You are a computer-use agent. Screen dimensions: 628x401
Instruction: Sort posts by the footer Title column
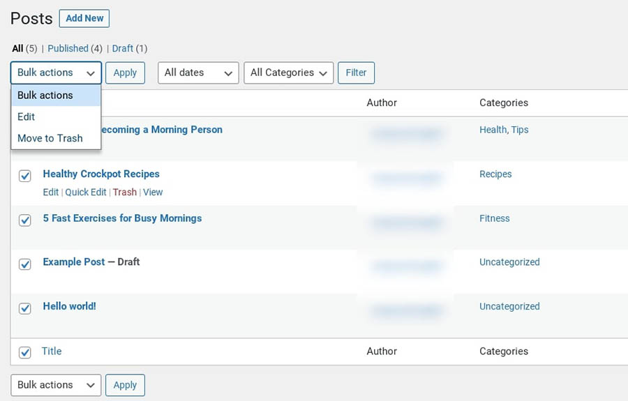[52, 351]
